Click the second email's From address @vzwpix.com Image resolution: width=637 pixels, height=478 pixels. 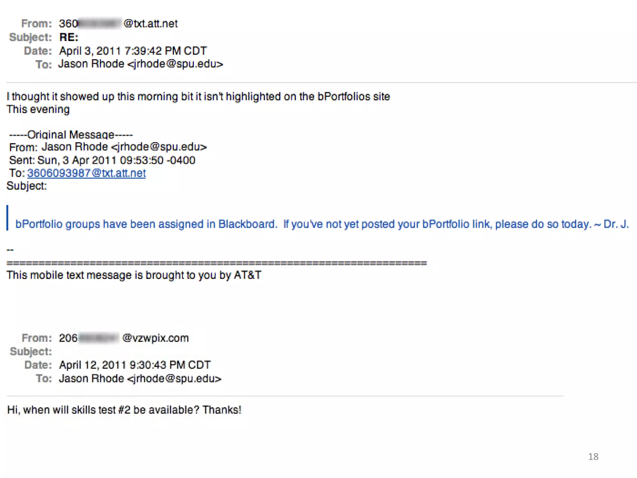tap(124, 338)
